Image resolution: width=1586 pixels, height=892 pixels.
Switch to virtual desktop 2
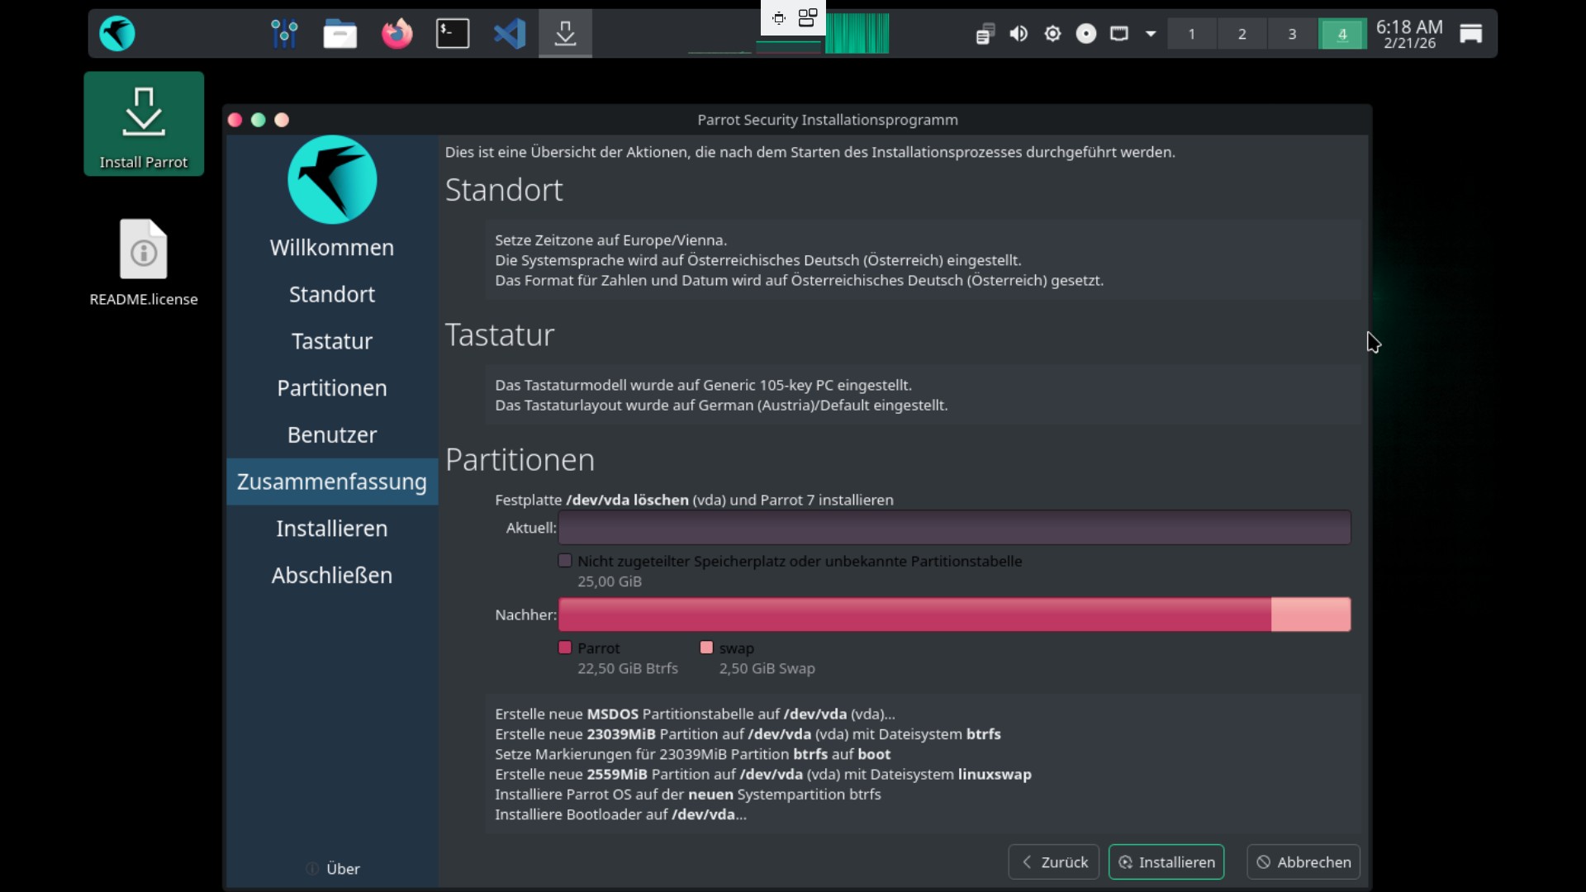1242,34
